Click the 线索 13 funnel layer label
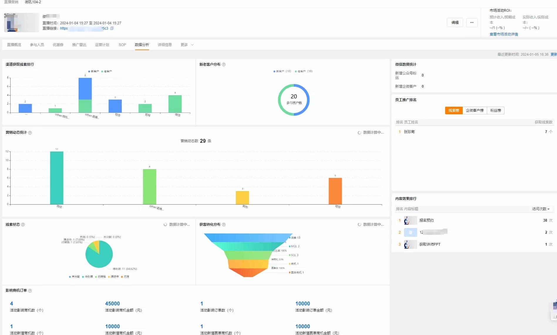The width and height of the screenshot is (557, 335). coord(295,238)
